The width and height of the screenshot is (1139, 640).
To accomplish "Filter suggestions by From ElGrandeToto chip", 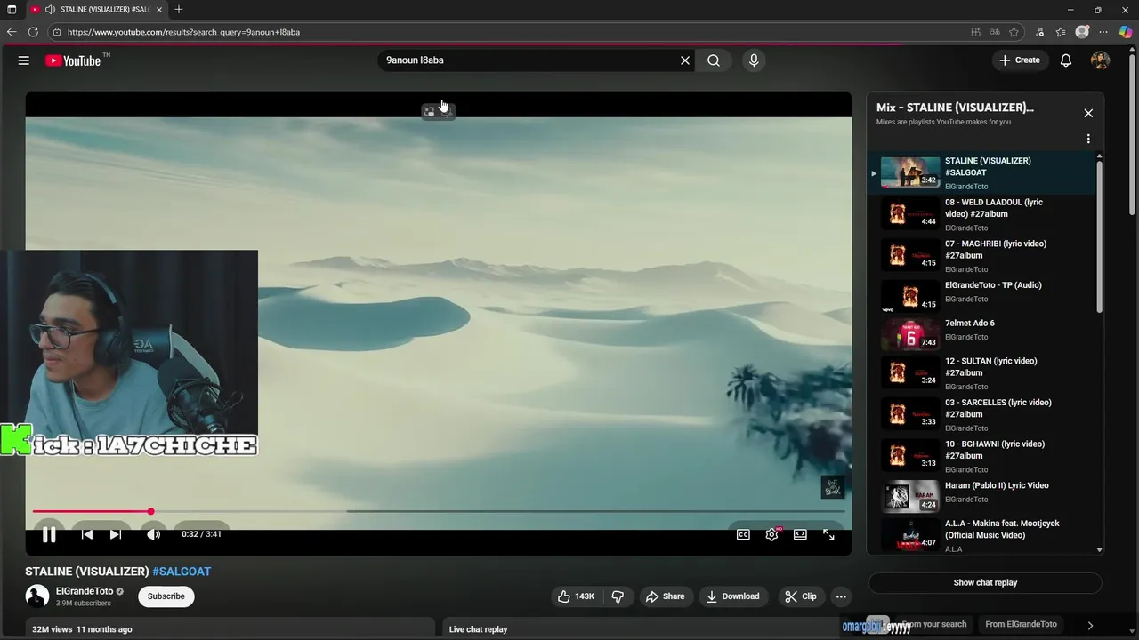I will click(x=1021, y=624).
